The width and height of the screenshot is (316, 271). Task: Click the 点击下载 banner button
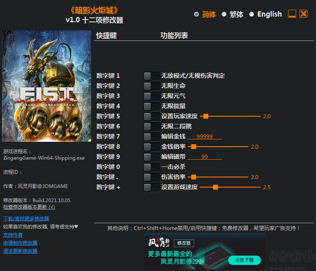click(244, 260)
